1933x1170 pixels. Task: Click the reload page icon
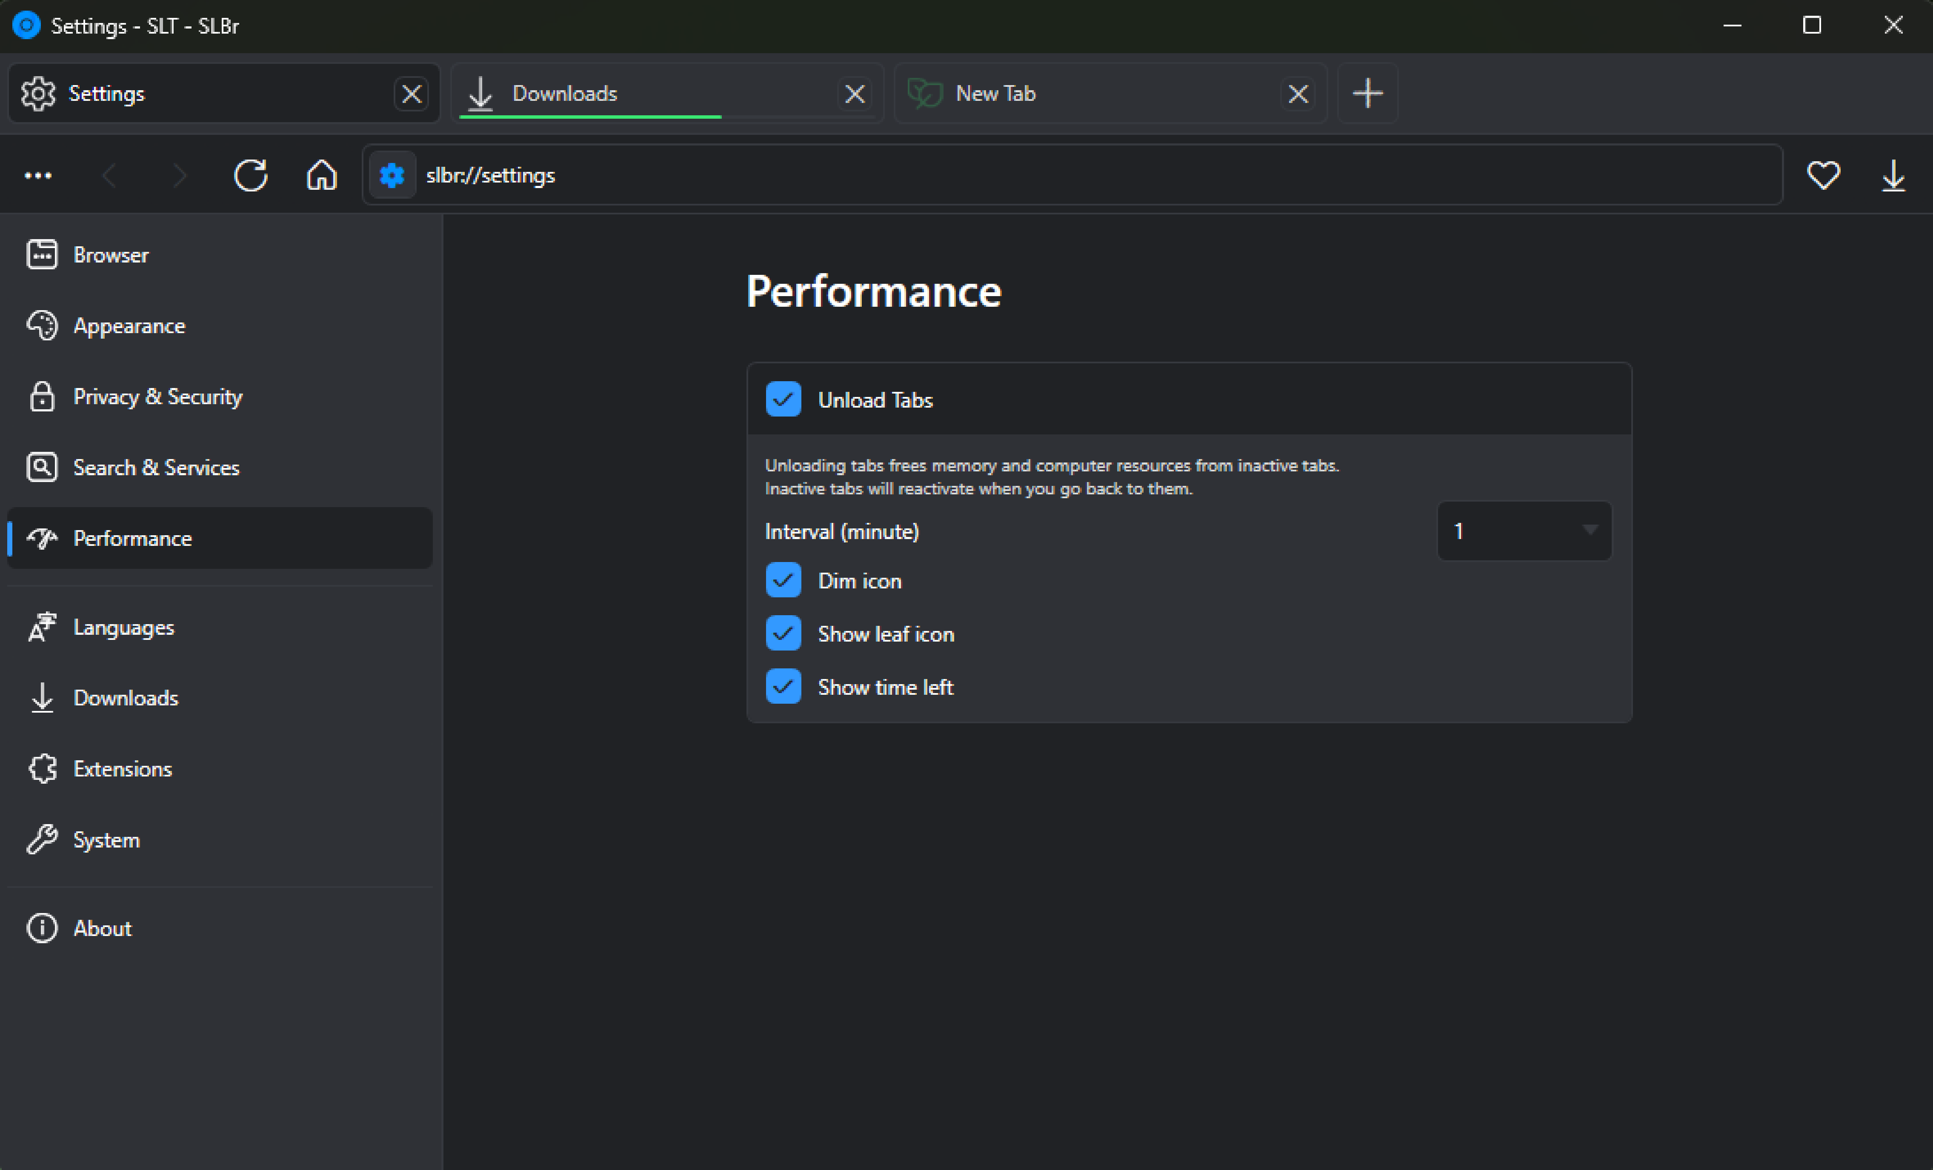click(250, 175)
